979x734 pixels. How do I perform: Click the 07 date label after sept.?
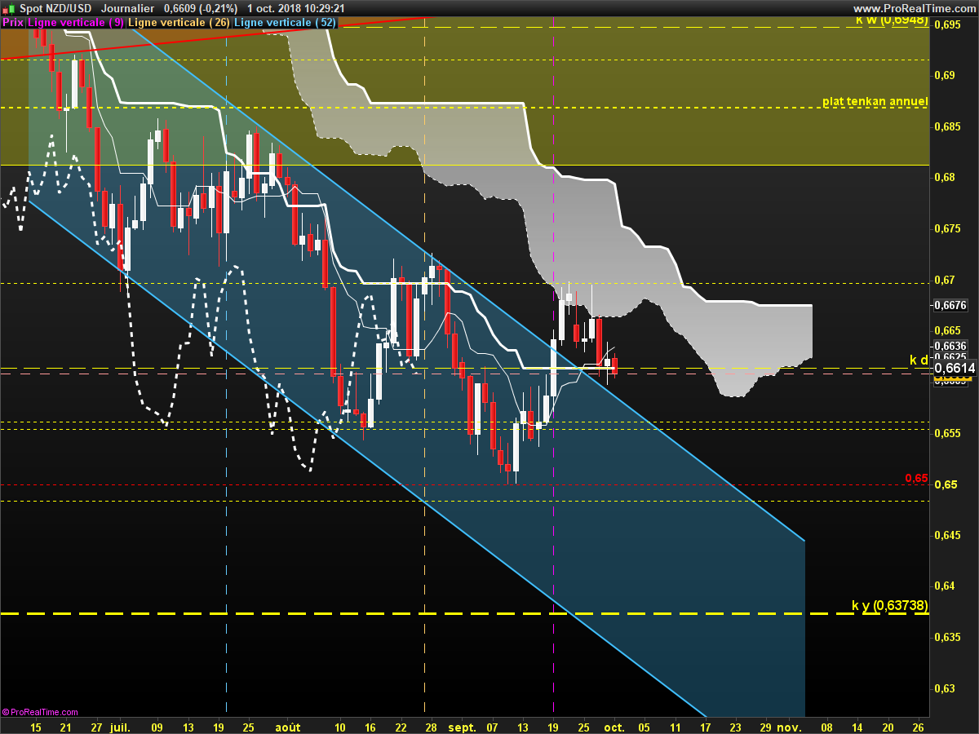[492, 726]
